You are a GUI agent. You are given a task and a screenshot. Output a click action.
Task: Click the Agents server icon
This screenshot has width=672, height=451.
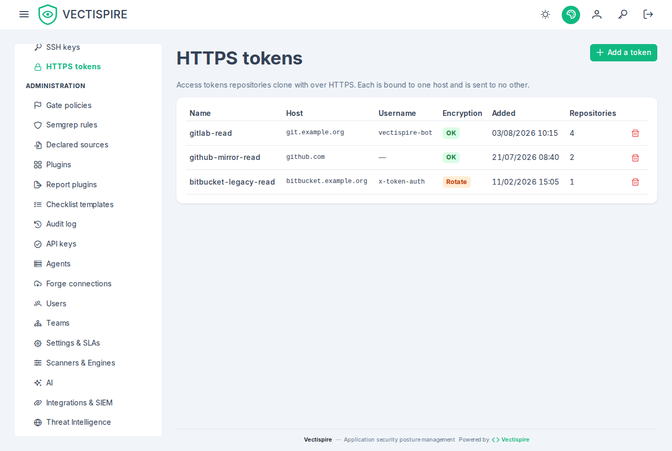pyautogui.click(x=38, y=264)
